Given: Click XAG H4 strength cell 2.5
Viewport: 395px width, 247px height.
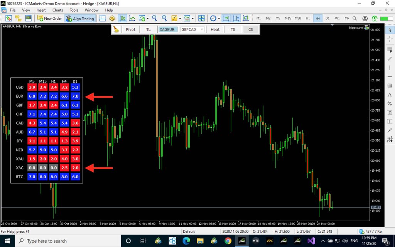Looking at the screenshot, I should (64, 167).
